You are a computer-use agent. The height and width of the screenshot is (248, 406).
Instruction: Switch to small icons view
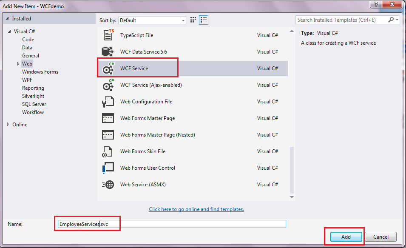(x=193, y=20)
